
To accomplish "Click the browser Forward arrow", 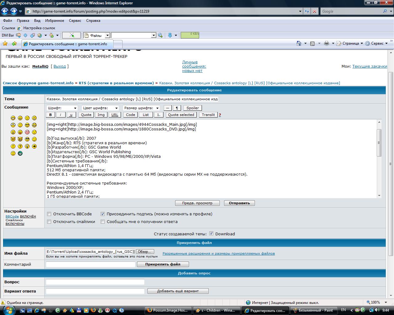I will 14,11.
